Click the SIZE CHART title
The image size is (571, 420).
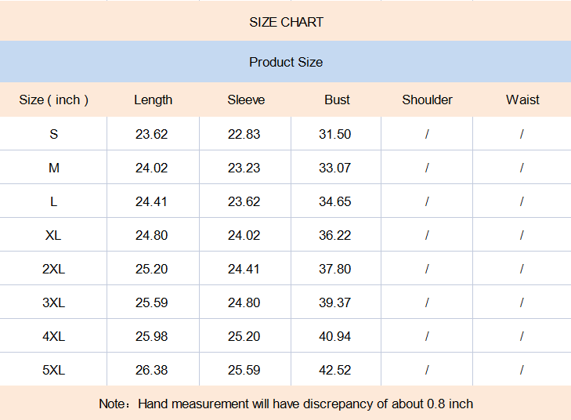(286, 22)
